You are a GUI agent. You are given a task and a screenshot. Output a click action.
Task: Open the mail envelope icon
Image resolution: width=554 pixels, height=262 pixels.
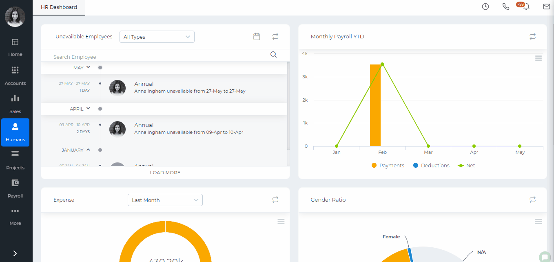click(x=546, y=7)
